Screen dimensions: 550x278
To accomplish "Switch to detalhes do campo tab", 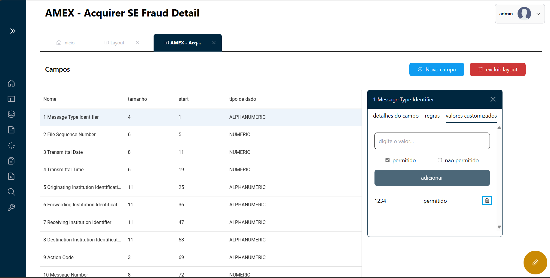I will click(x=396, y=116).
